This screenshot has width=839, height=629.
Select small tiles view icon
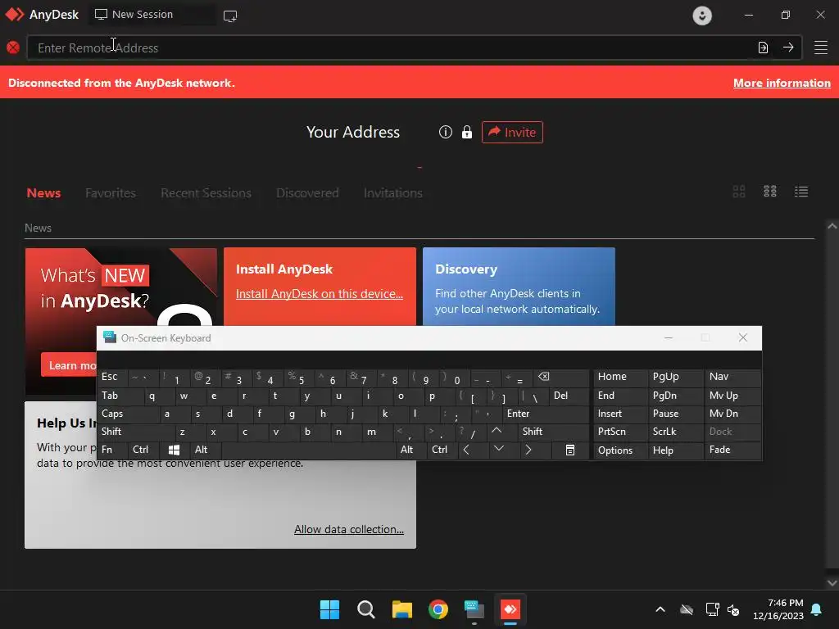click(770, 192)
